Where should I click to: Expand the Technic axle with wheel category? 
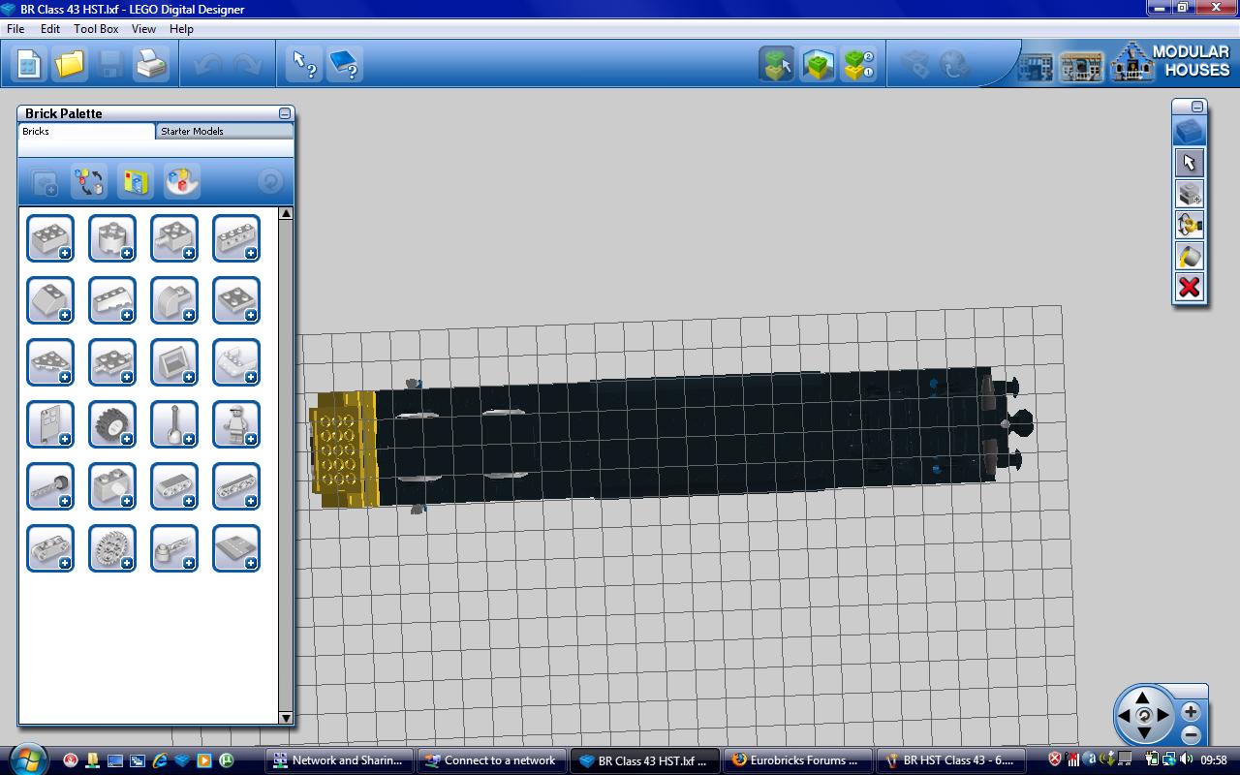[50, 486]
